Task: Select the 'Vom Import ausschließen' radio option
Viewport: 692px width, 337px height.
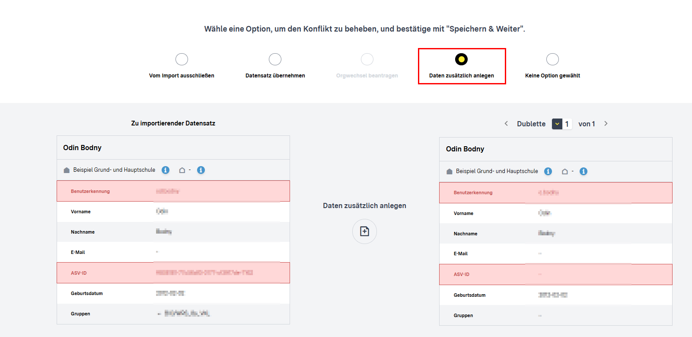Action: point(182,59)
